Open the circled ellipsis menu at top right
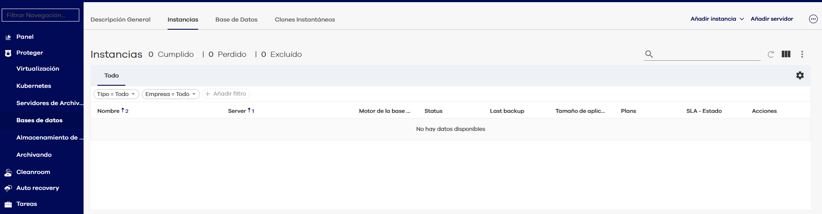 click(813, 19)
